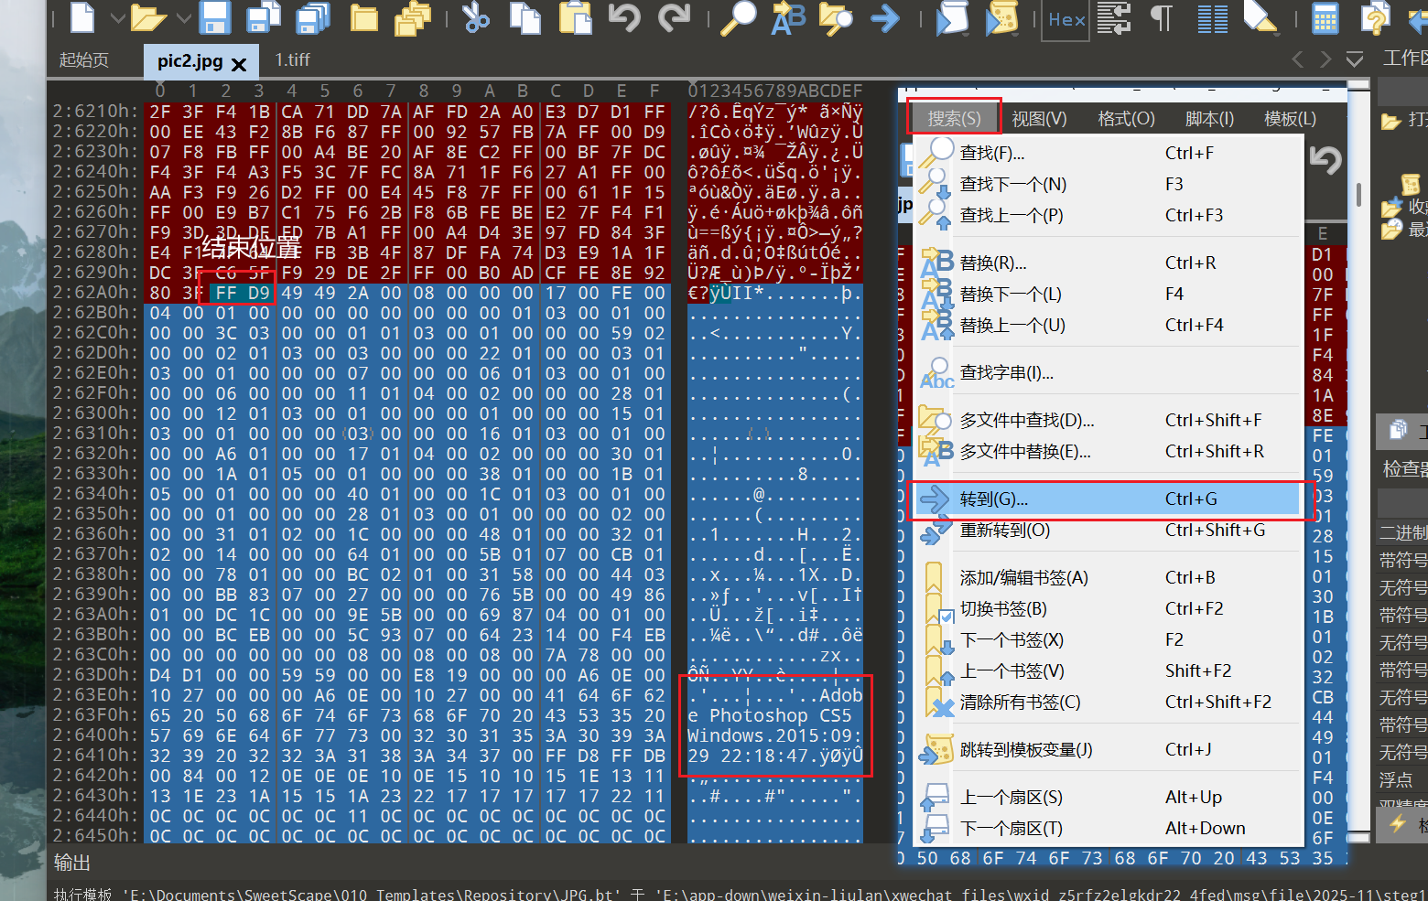This screenshot has height=901, width=1428.
Task: Click the Save floppy disk icon
Action: (215, 17)
